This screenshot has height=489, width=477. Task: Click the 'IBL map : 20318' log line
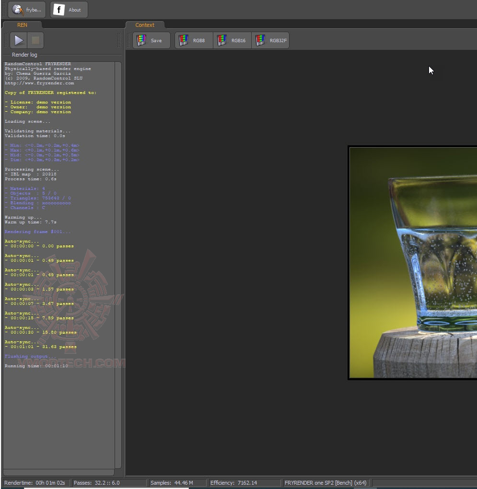point(31,175)
